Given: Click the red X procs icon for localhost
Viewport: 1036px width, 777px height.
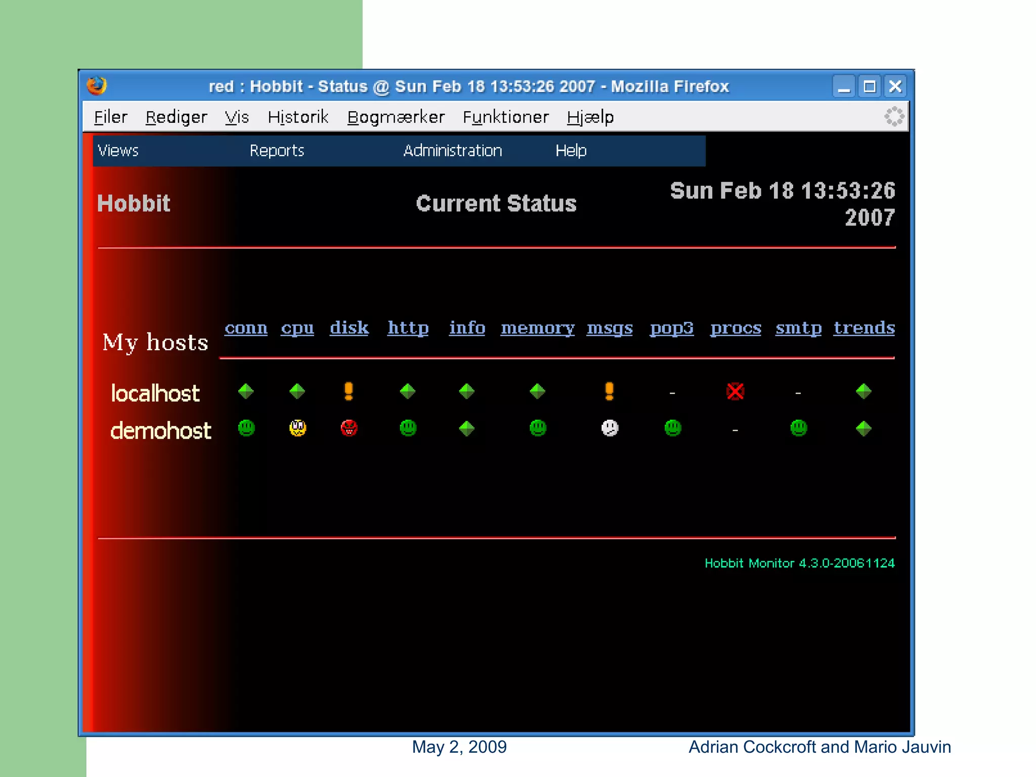Looking at the screenshot, I should click(735, 391).
